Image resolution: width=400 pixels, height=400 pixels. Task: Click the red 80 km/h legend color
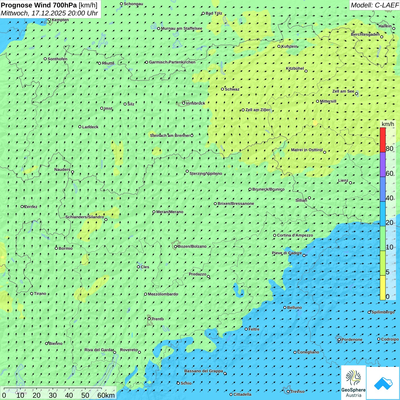[x=383, y=140]
